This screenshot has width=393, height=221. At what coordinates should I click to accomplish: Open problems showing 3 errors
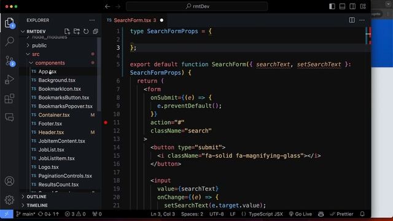[x=75, y=214]
